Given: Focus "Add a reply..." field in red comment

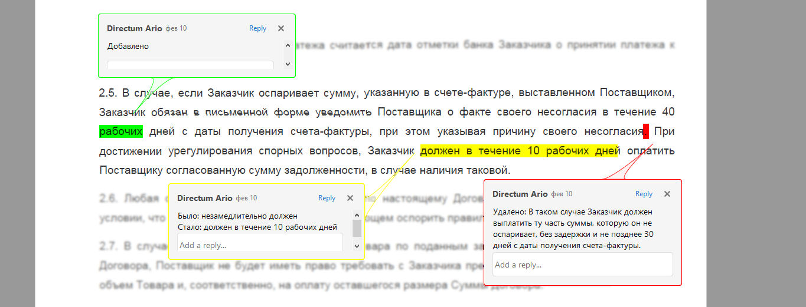Looking at the screenshot, I should point(582,265).
